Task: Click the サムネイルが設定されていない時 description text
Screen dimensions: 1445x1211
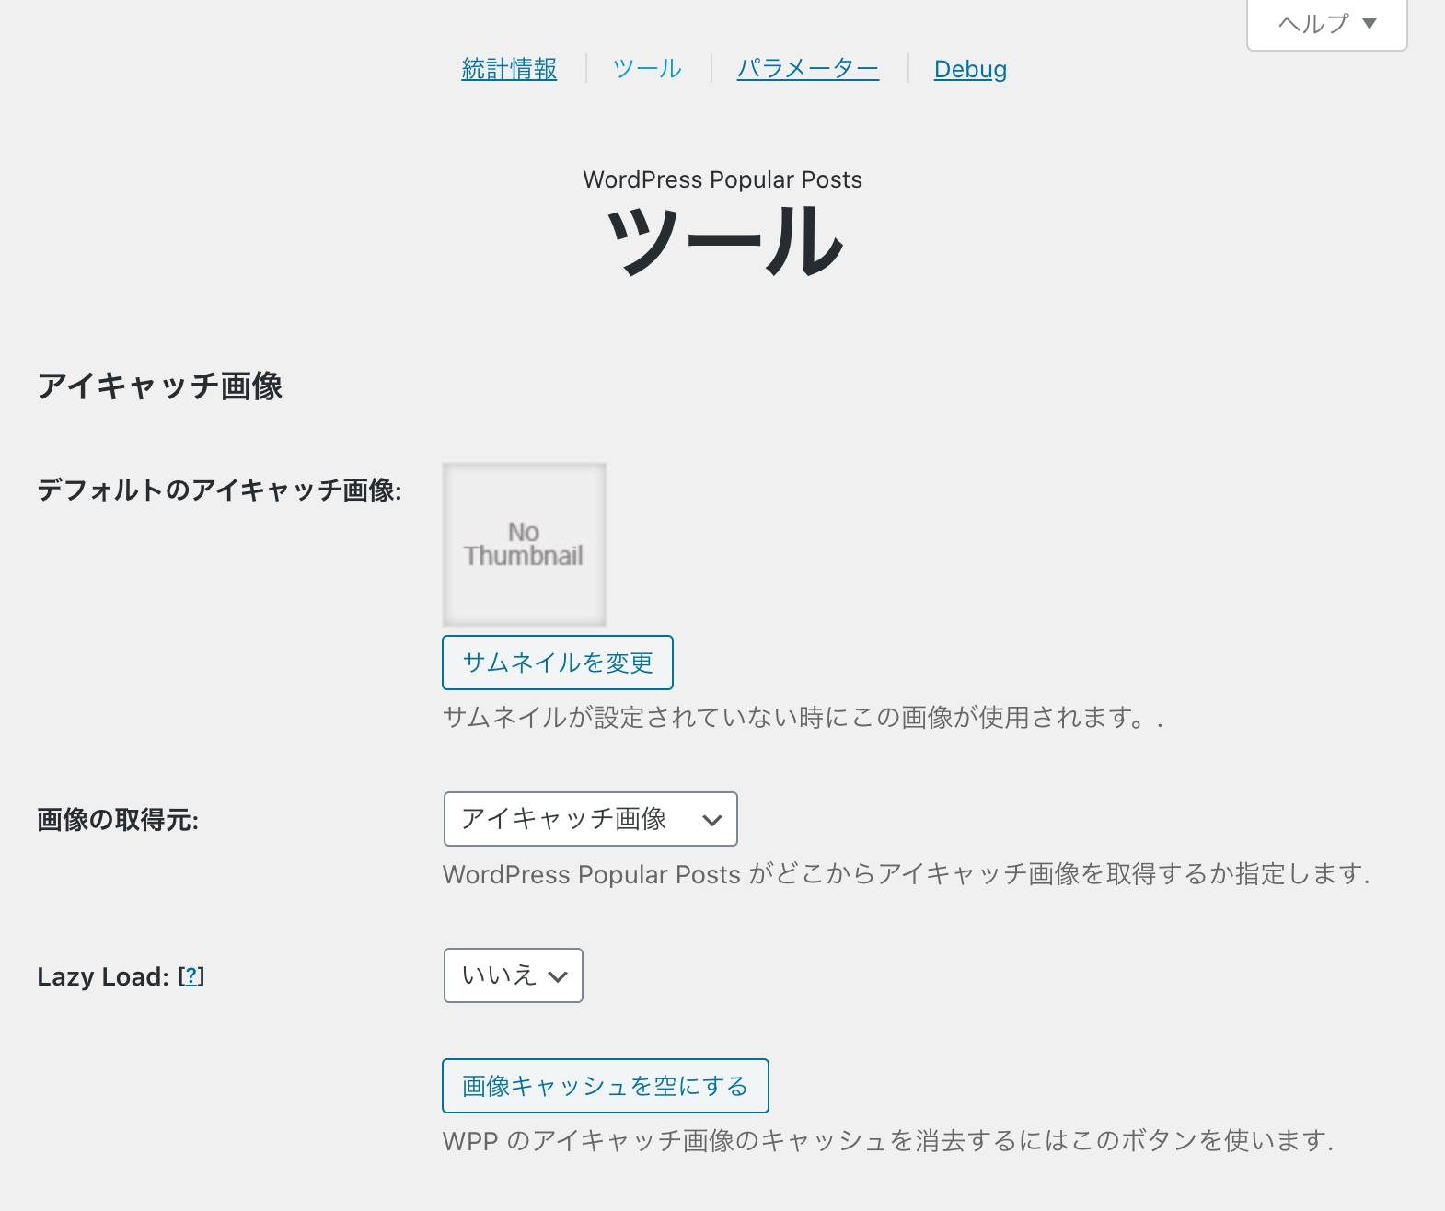Action: (x=803, y=717)
